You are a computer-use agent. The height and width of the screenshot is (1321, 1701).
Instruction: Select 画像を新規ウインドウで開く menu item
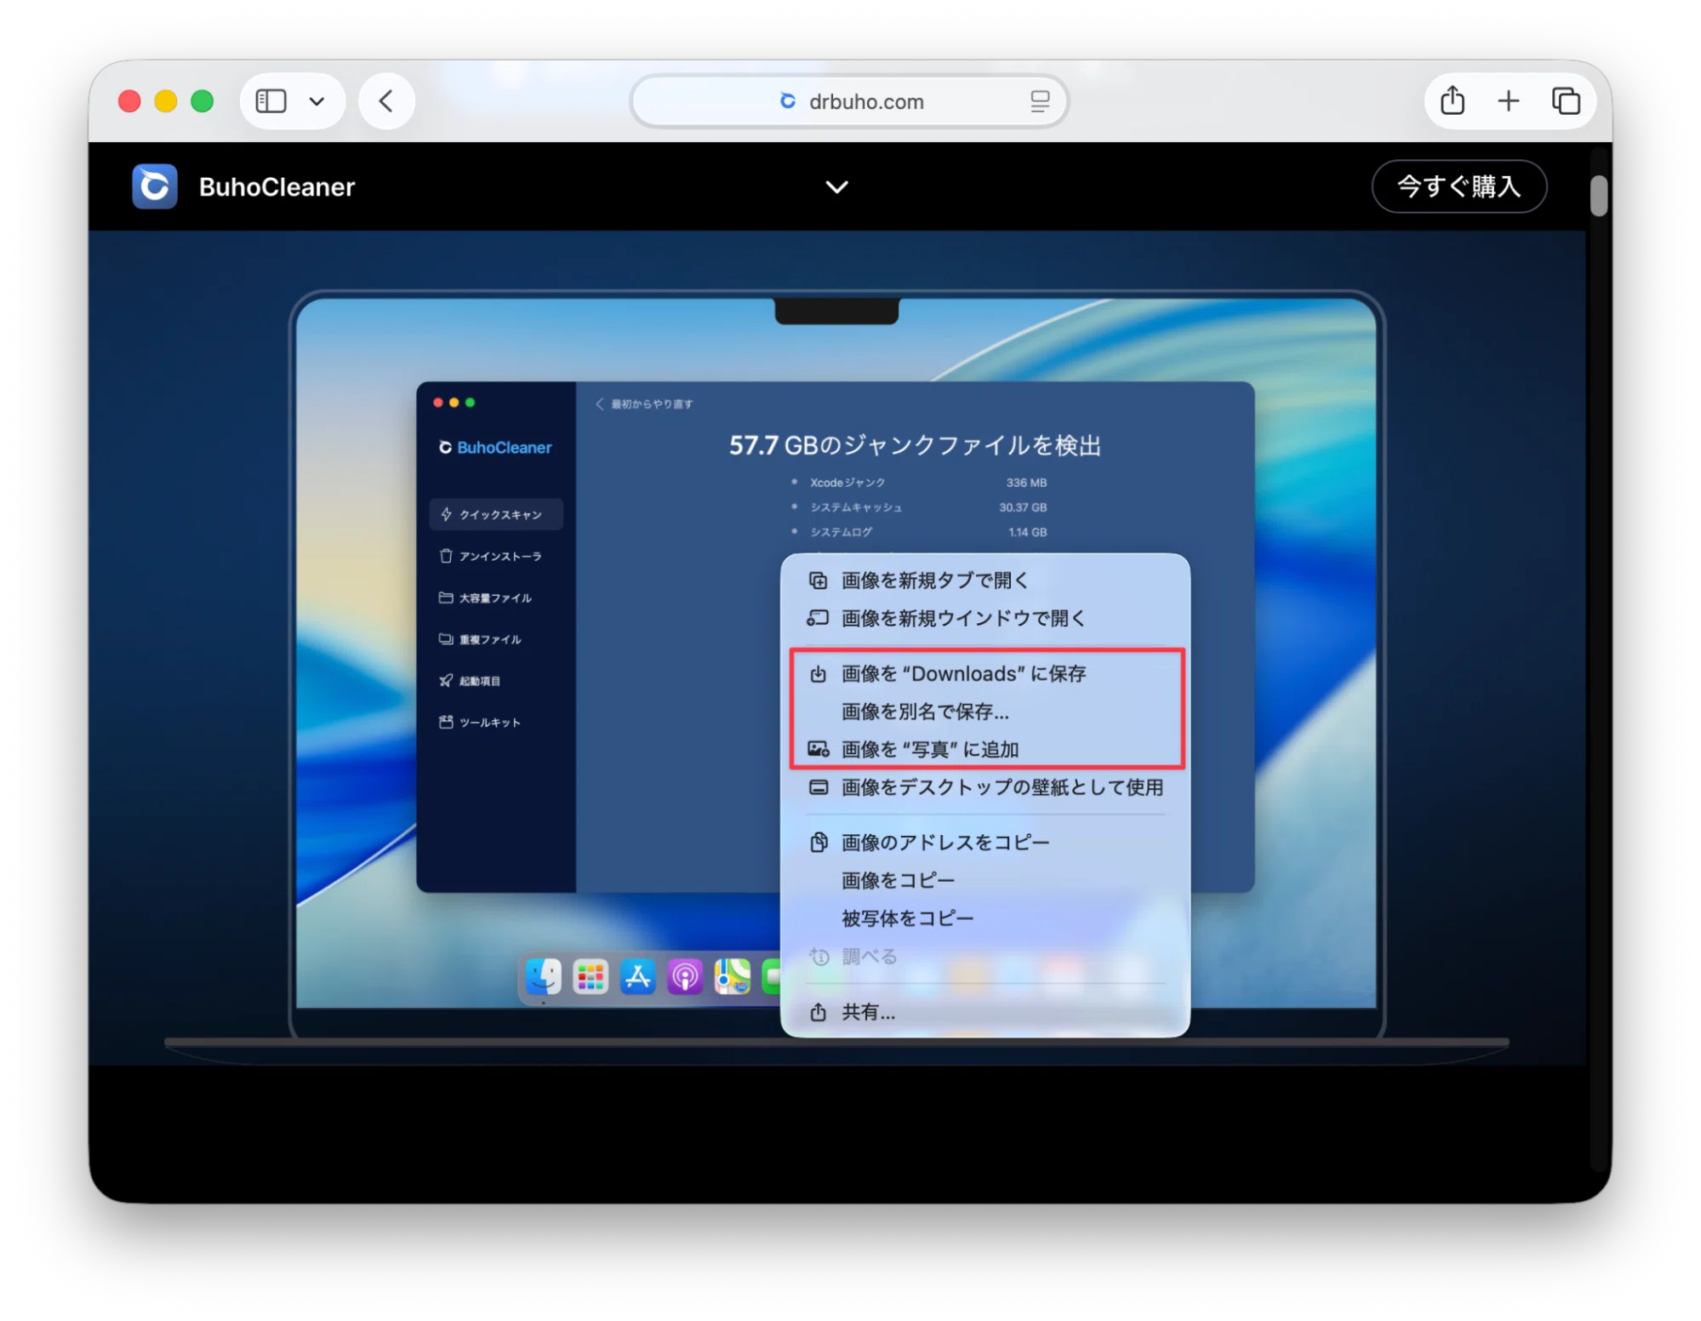pos(985,618)
